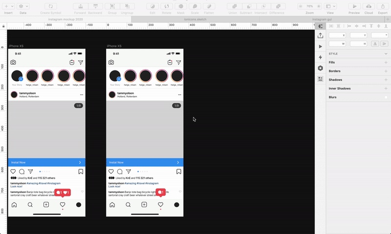Add a new fill with plus button

coord(386,63)
